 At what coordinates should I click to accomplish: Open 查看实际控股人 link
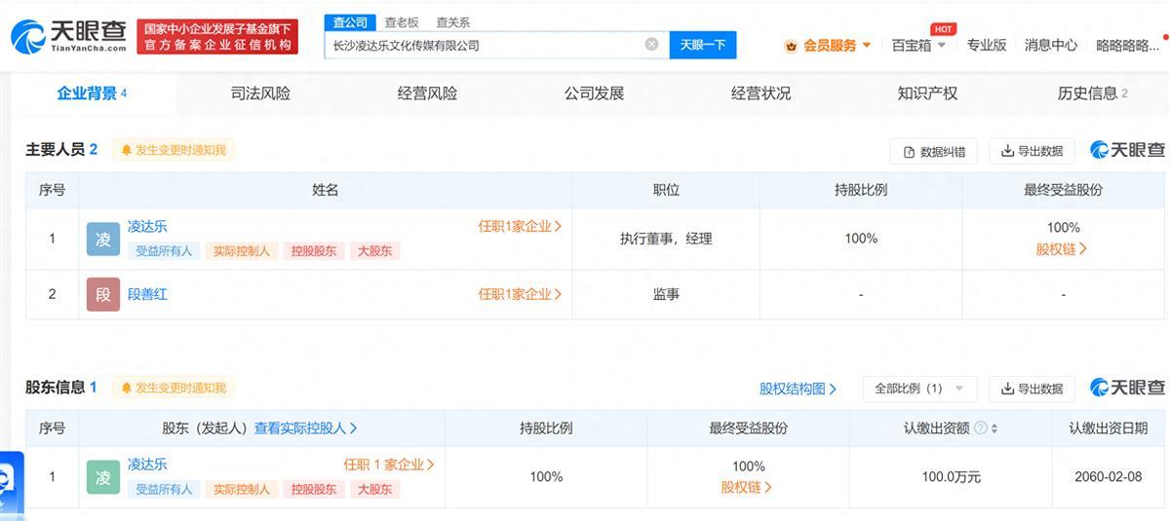pyautogui.click(x=305, y=428)
